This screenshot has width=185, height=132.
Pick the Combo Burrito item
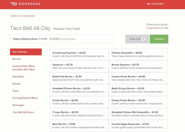79,102
